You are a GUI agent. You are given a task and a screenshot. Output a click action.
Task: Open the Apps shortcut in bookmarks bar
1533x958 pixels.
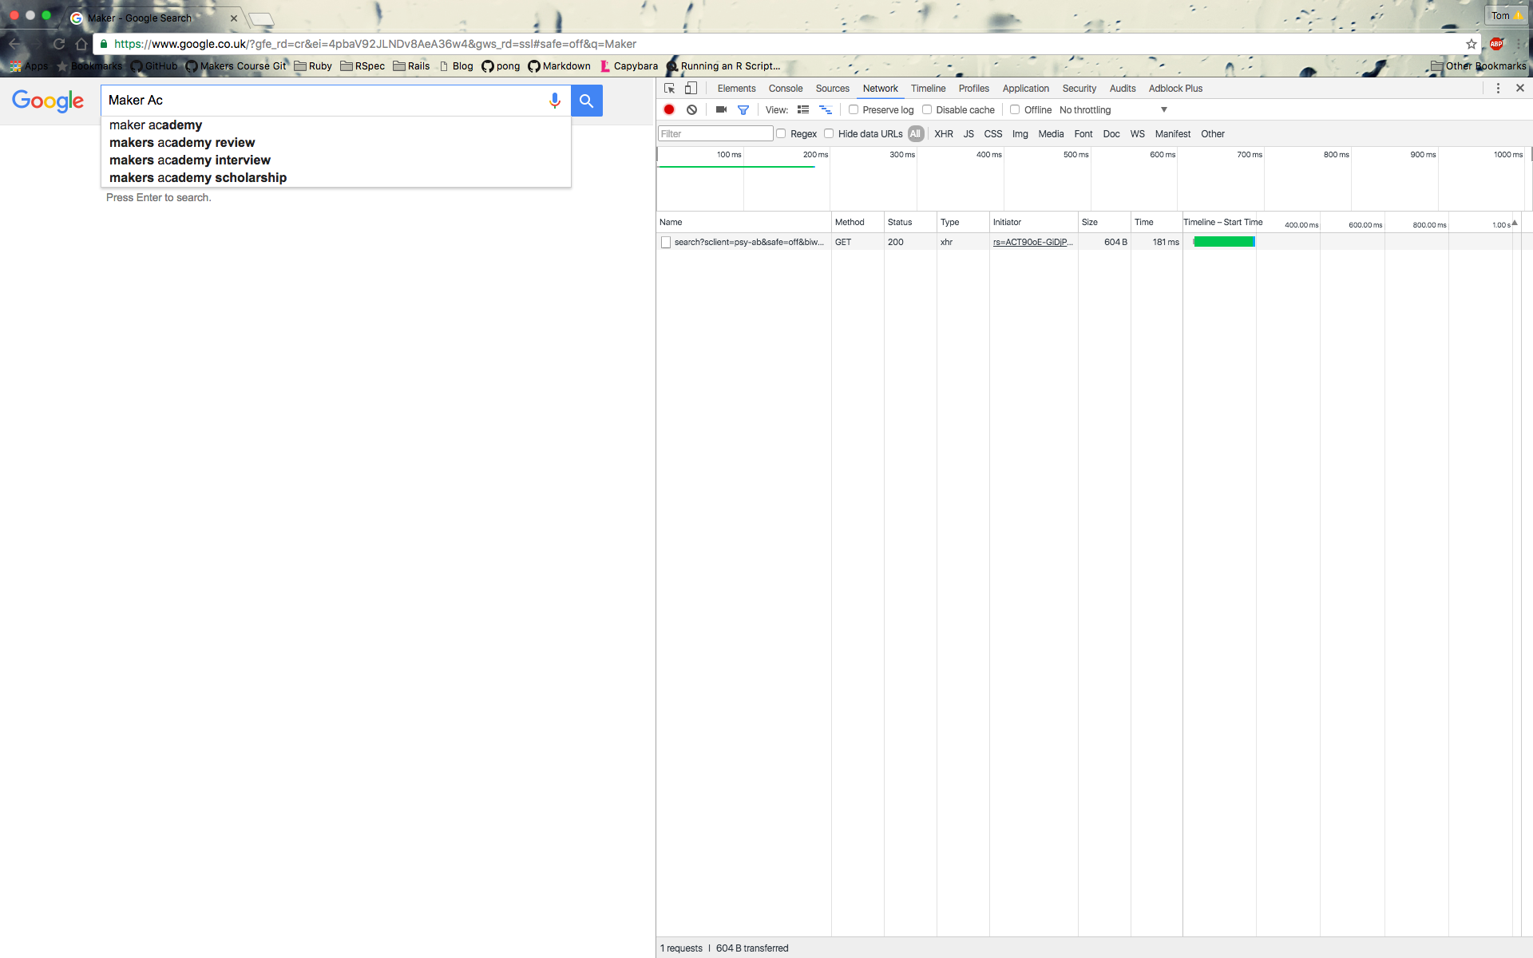[30, 66]
